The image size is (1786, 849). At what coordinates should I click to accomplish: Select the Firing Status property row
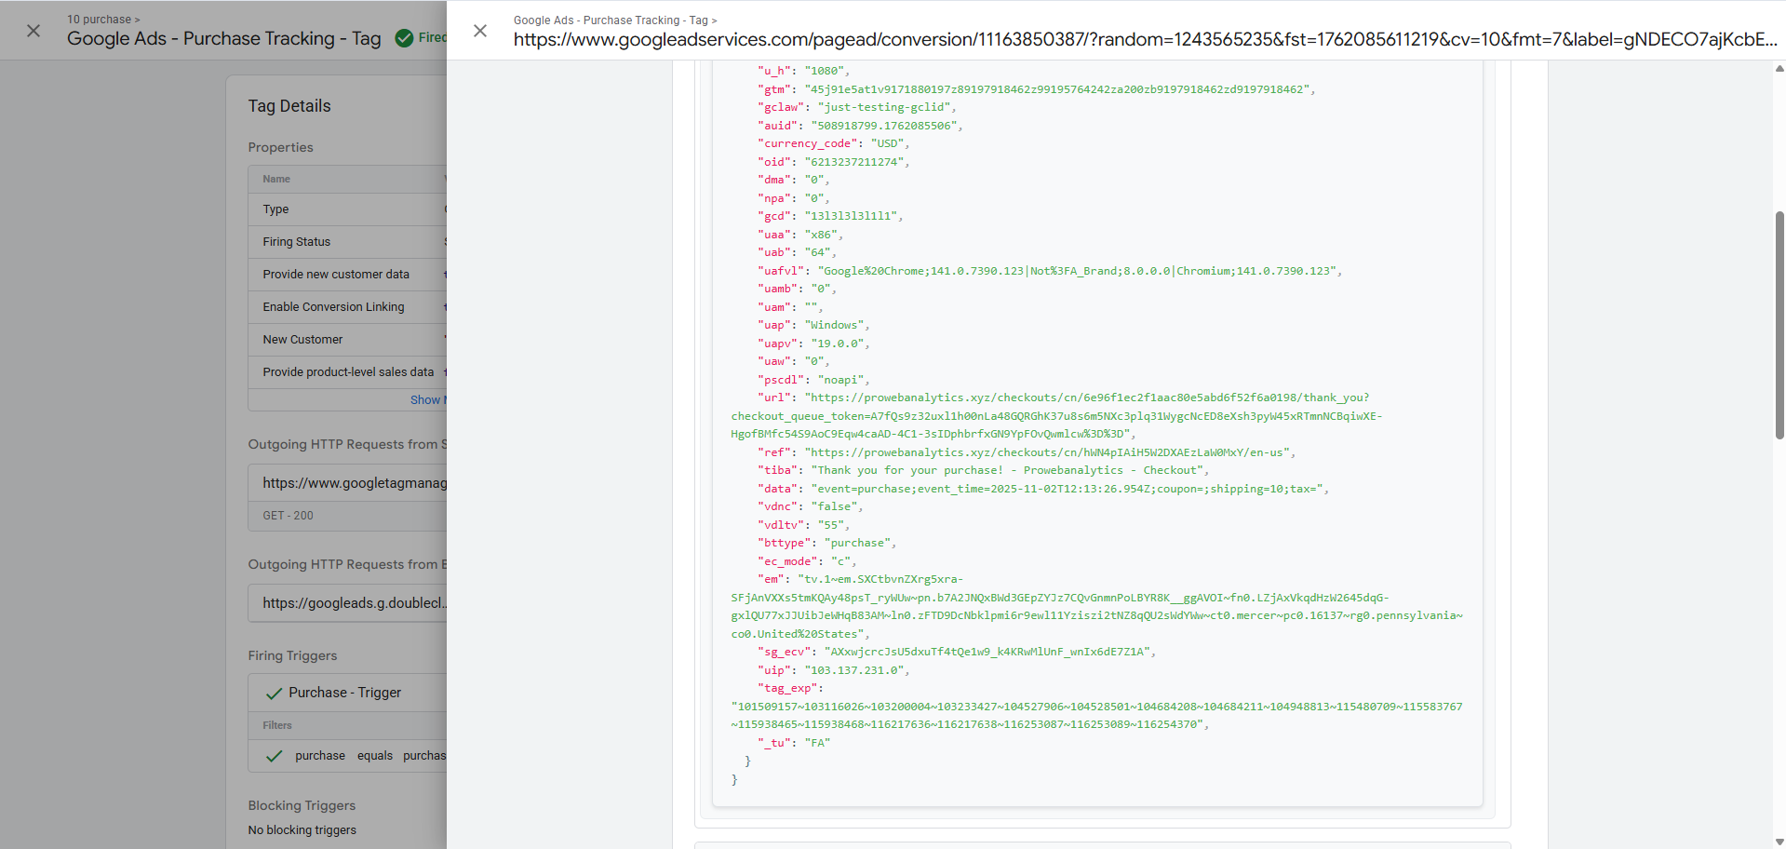tap(346, 242)
